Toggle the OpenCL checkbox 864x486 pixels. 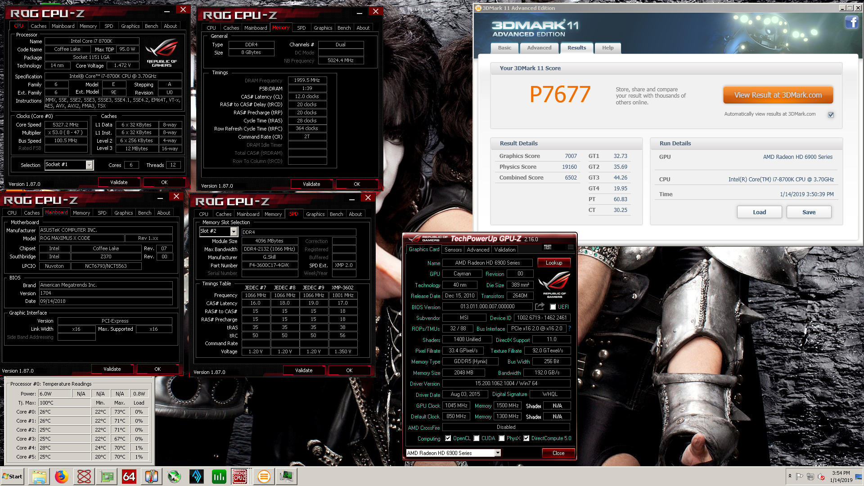[448, 438]
